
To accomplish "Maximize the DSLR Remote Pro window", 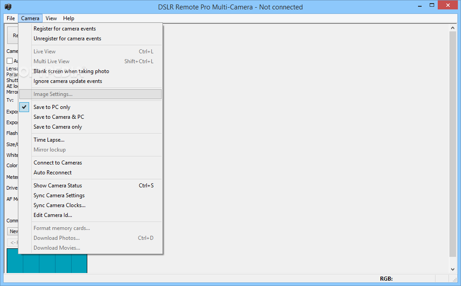I will (431, 5).
